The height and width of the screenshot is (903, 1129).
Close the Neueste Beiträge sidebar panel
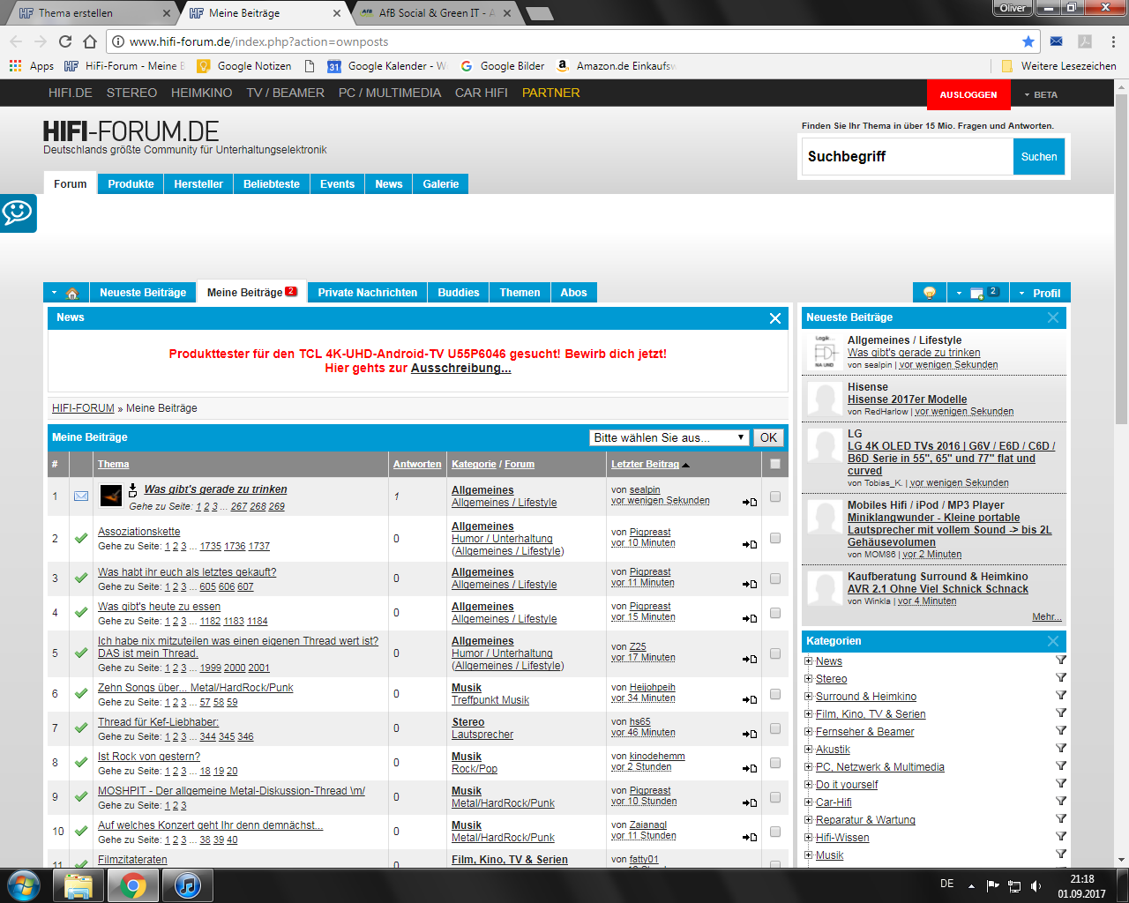[1053, 317]
